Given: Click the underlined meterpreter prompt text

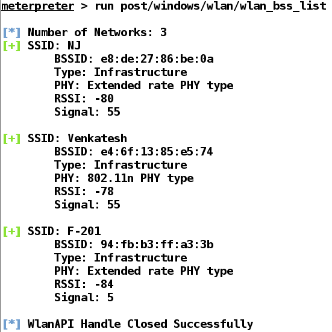Looking at the screenshot, I should pyautogui.click(x=38, y=6).
